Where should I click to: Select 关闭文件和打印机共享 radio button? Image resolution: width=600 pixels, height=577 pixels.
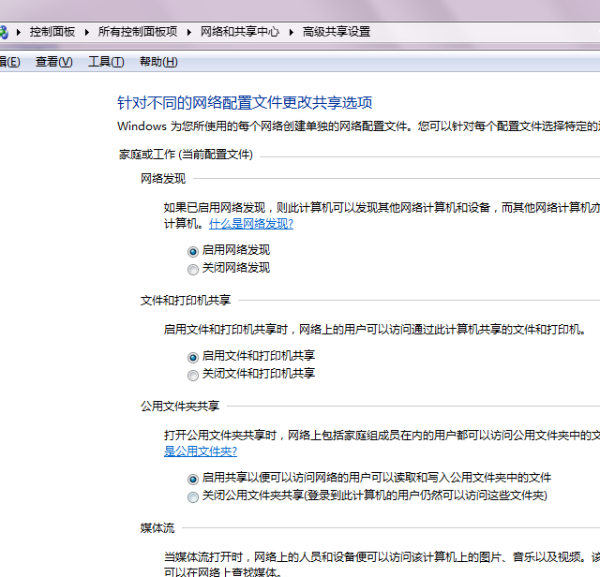(193, 375)
